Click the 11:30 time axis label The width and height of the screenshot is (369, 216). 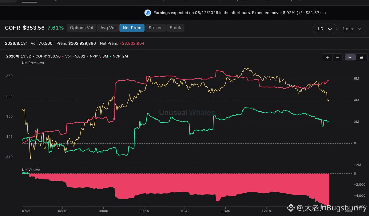(225, 211)
